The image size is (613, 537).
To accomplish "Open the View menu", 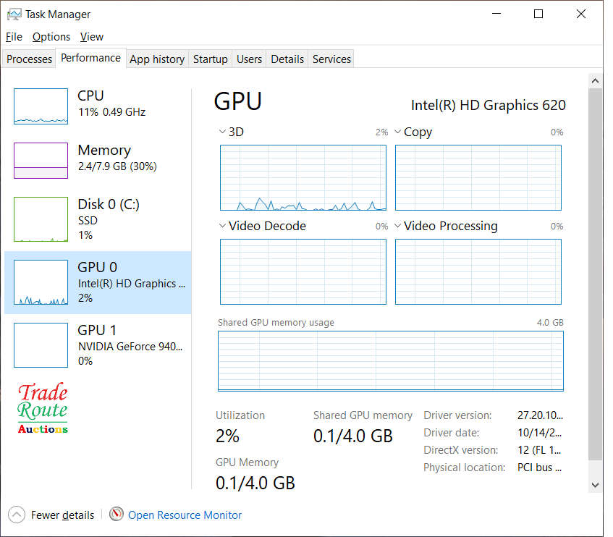I will 92,37.
